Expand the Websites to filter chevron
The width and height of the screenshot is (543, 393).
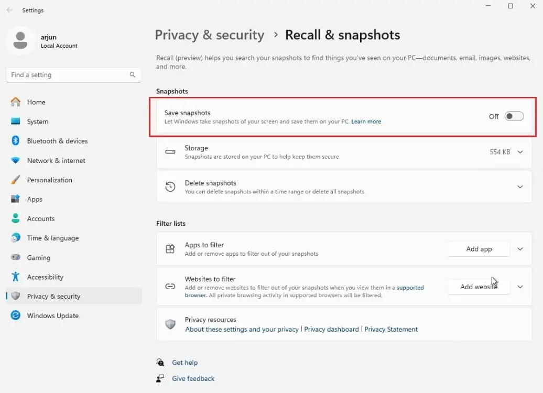pyautogui.click(x=520, y=287)
